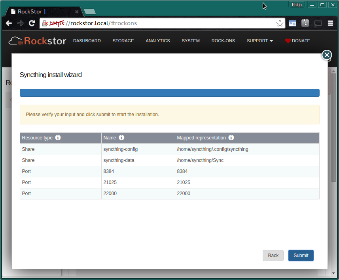Click the Mapped representation info icon
The width and height of the screenshot is (339, 280).
[231, 137]
